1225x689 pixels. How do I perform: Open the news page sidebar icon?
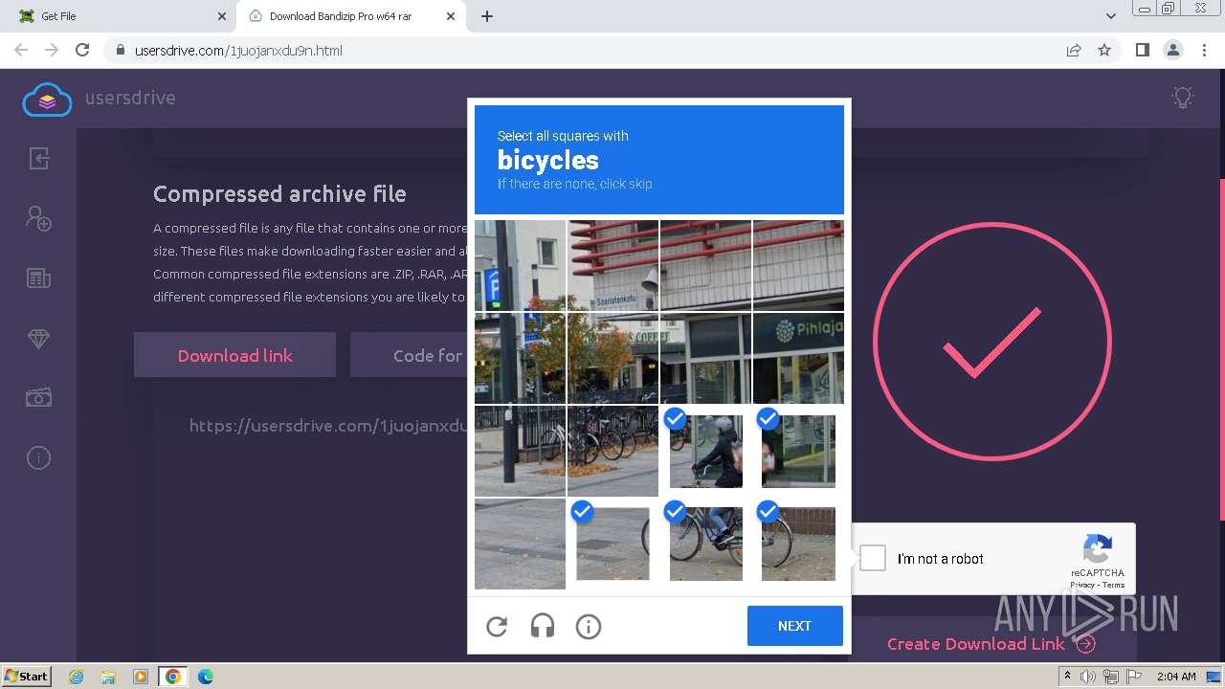pyautogui.click(x=38, y=278)
